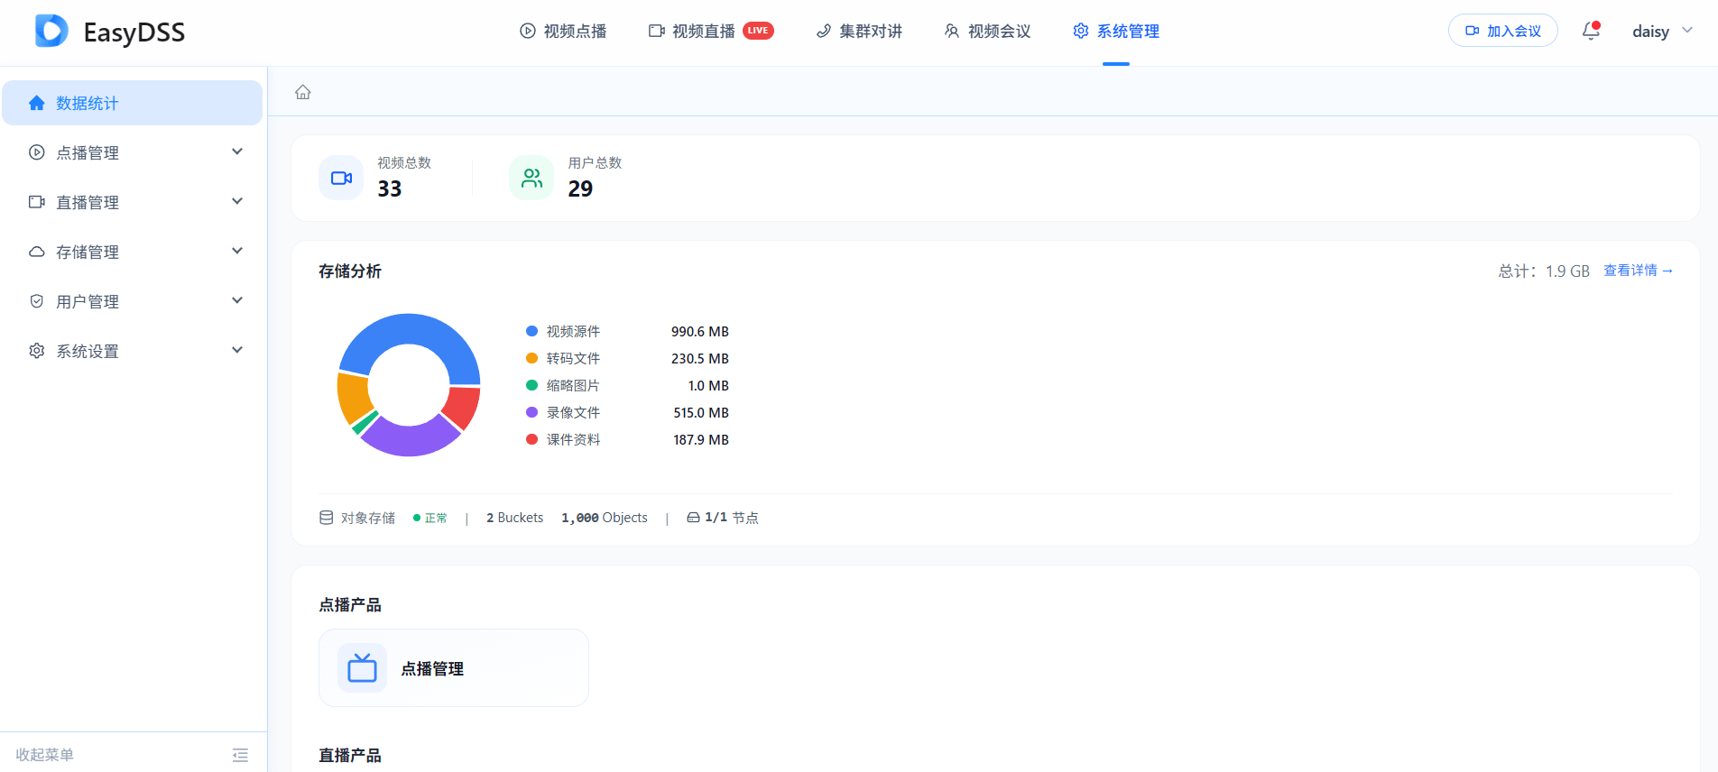Click the LIVE badge next to 视频直播

(758, 31)
